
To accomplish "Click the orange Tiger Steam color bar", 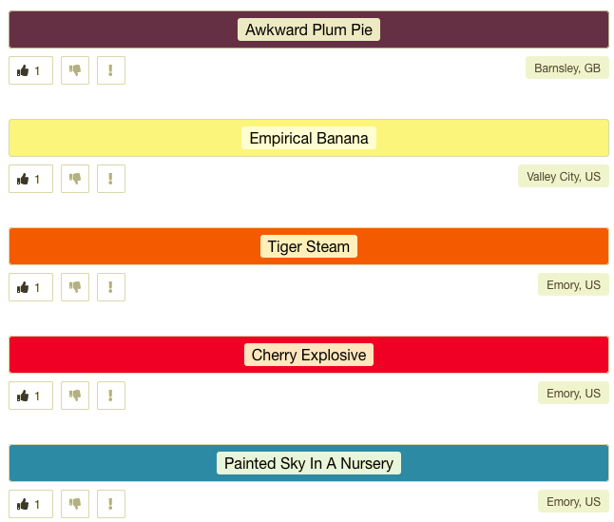I will (x=309, y=246).
